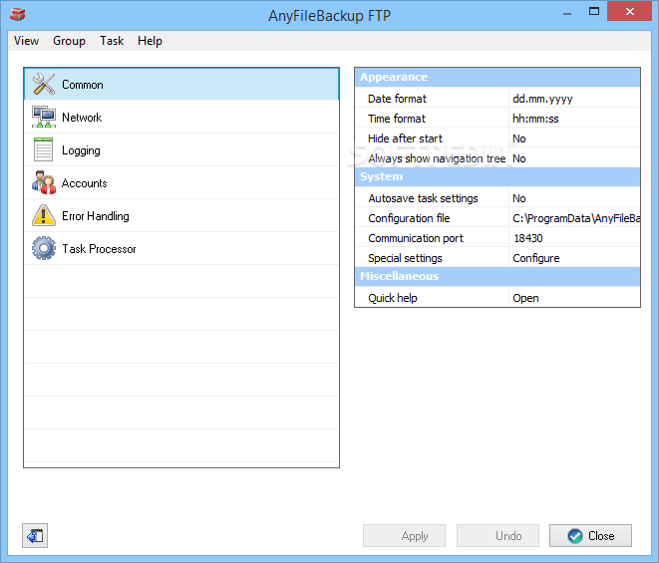
Task: Click the Apply button
Action: [x=404, y=536]
